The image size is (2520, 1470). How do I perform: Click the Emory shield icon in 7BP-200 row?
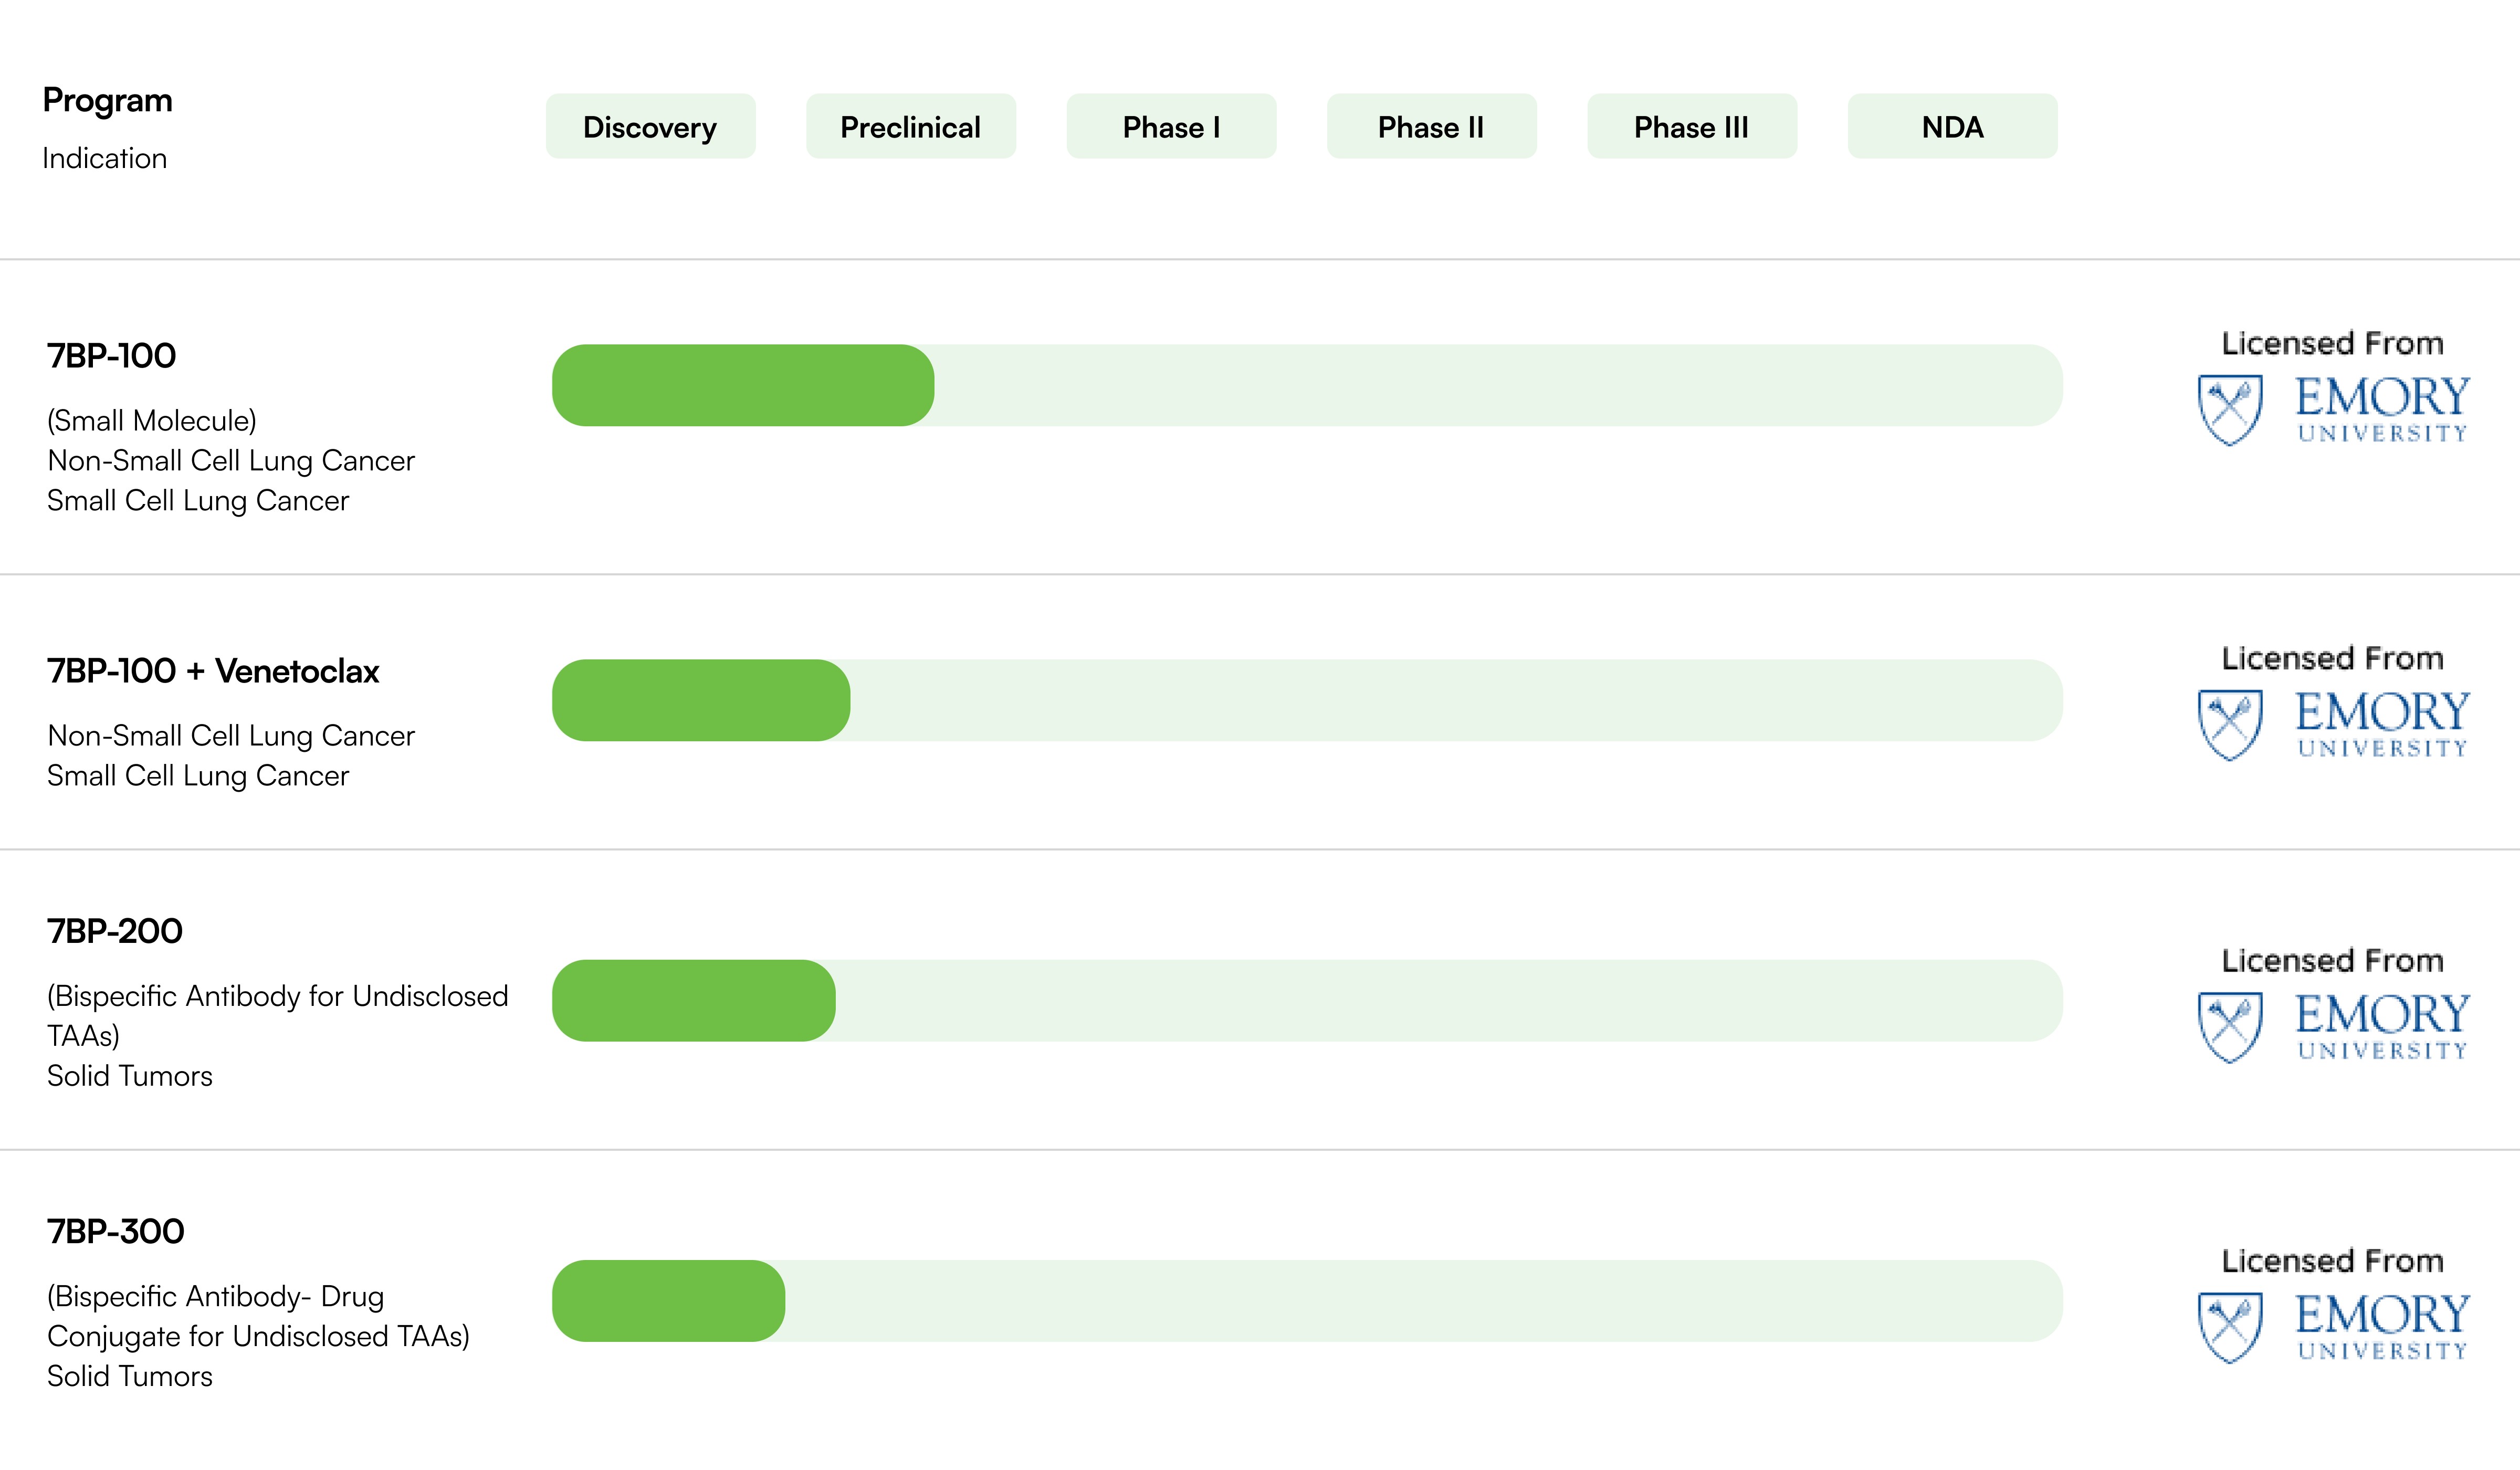coord(2229,1026)
